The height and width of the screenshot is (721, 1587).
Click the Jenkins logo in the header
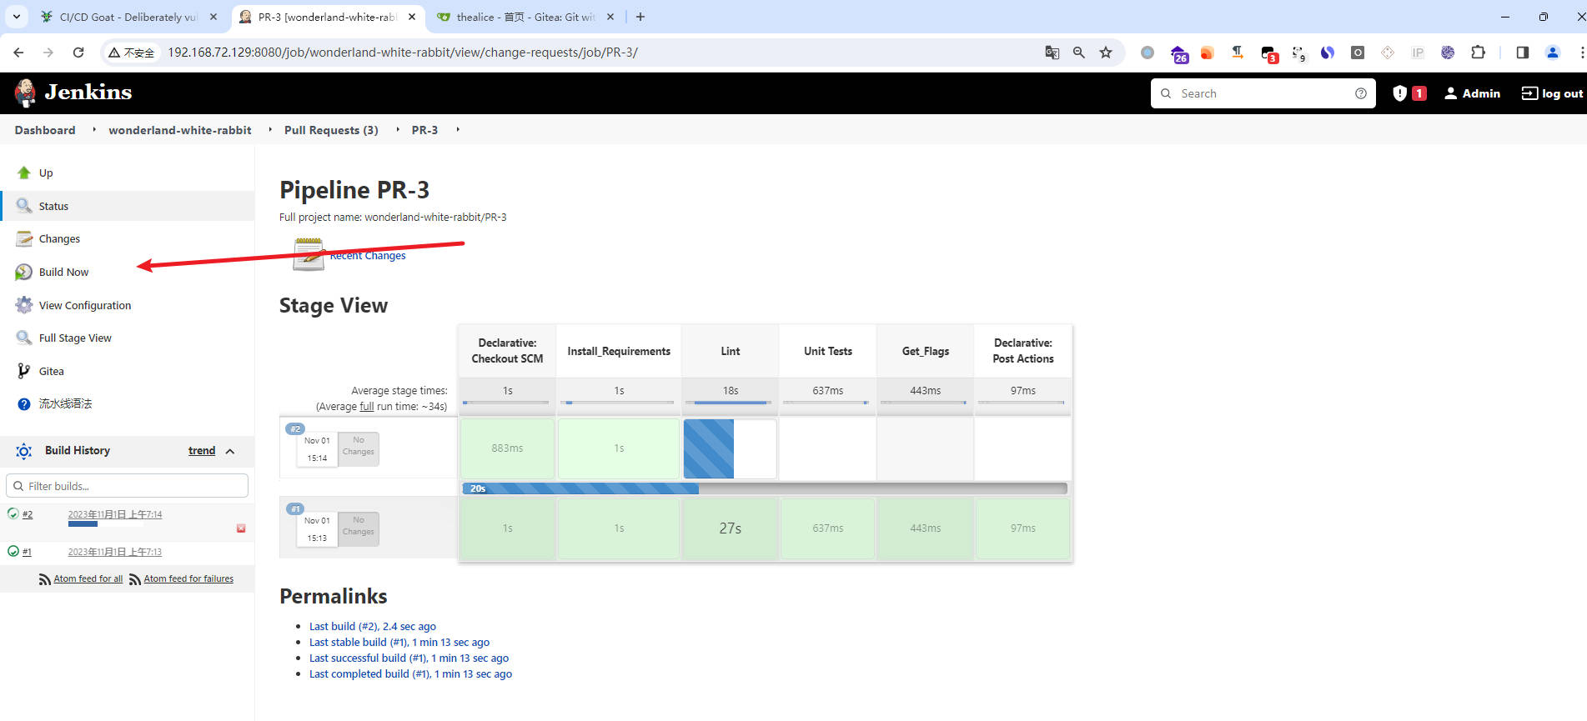pyautogui.click(x=73, y=93)
